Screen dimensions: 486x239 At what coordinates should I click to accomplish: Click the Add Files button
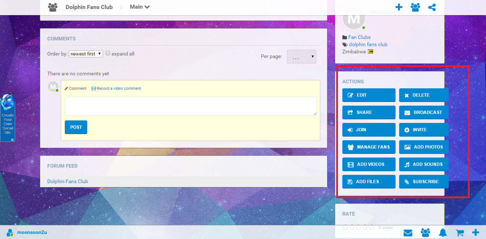[369, 182]
